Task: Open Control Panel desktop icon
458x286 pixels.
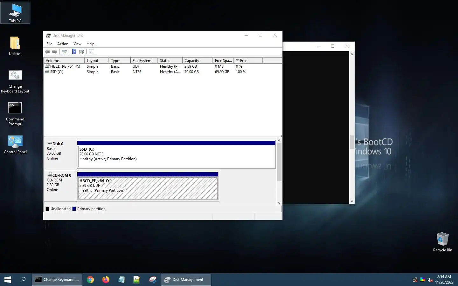Action: coord(15,145)
